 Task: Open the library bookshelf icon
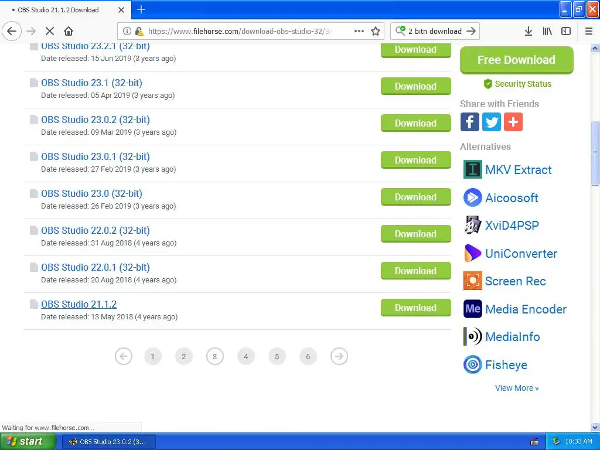[547, 31]
